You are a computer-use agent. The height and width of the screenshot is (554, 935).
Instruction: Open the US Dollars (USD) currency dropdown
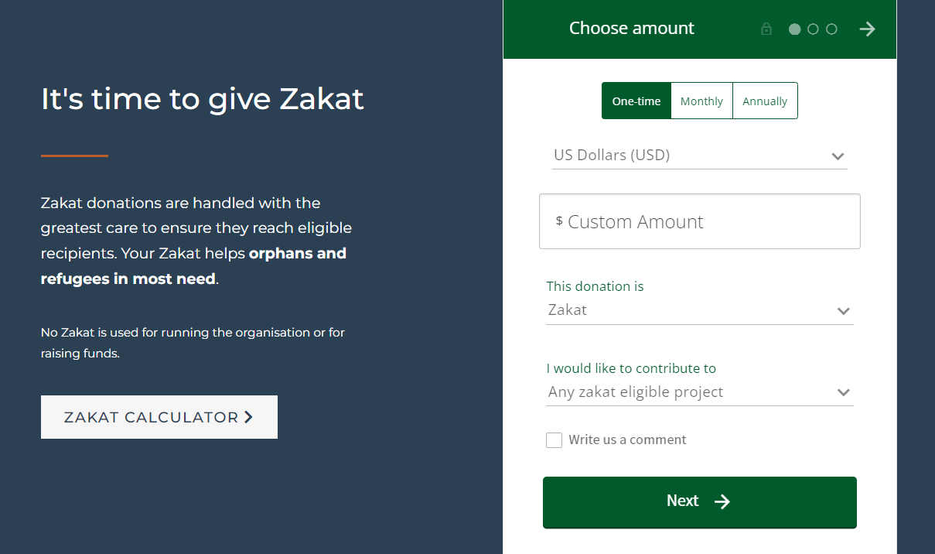pos(700,156)
